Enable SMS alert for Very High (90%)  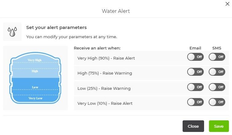coord(217,57)
